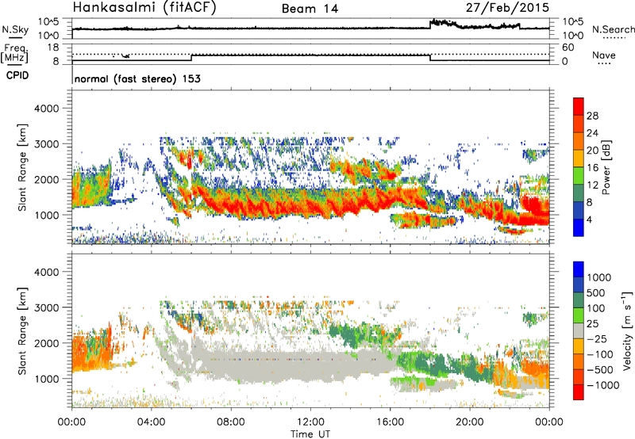The height and width of the screenshot is (439, 635).
Task: Click the "18" tick on the Freq axis
Action: pos(53,48)
